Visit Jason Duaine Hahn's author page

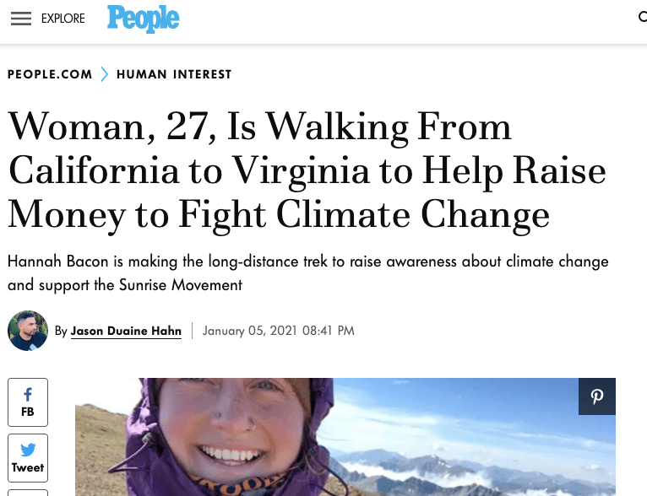tap(126, 331)
